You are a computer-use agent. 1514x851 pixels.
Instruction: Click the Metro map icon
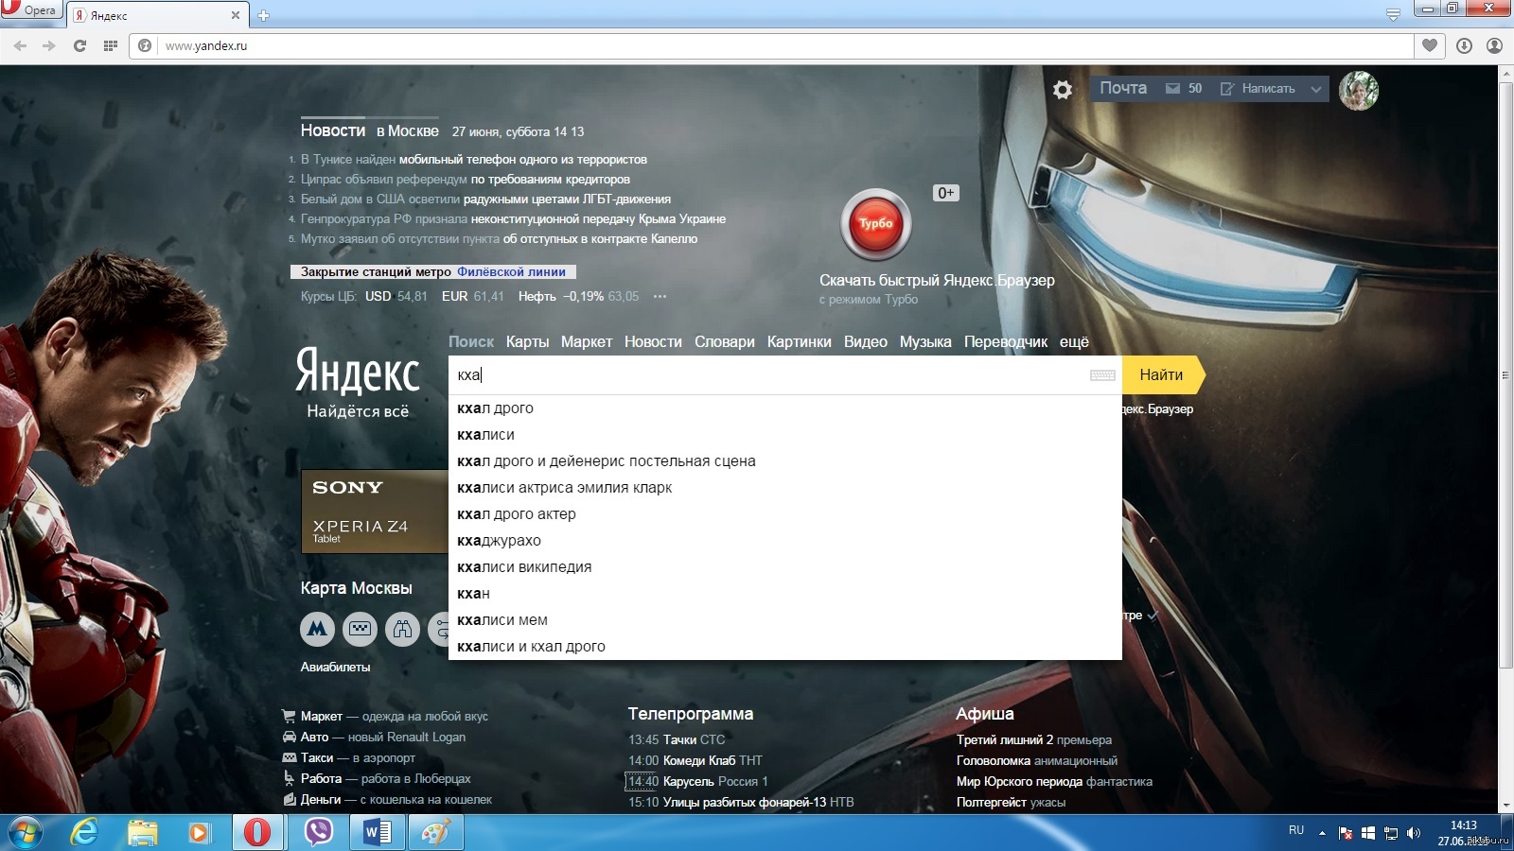(x=317, y=628)
